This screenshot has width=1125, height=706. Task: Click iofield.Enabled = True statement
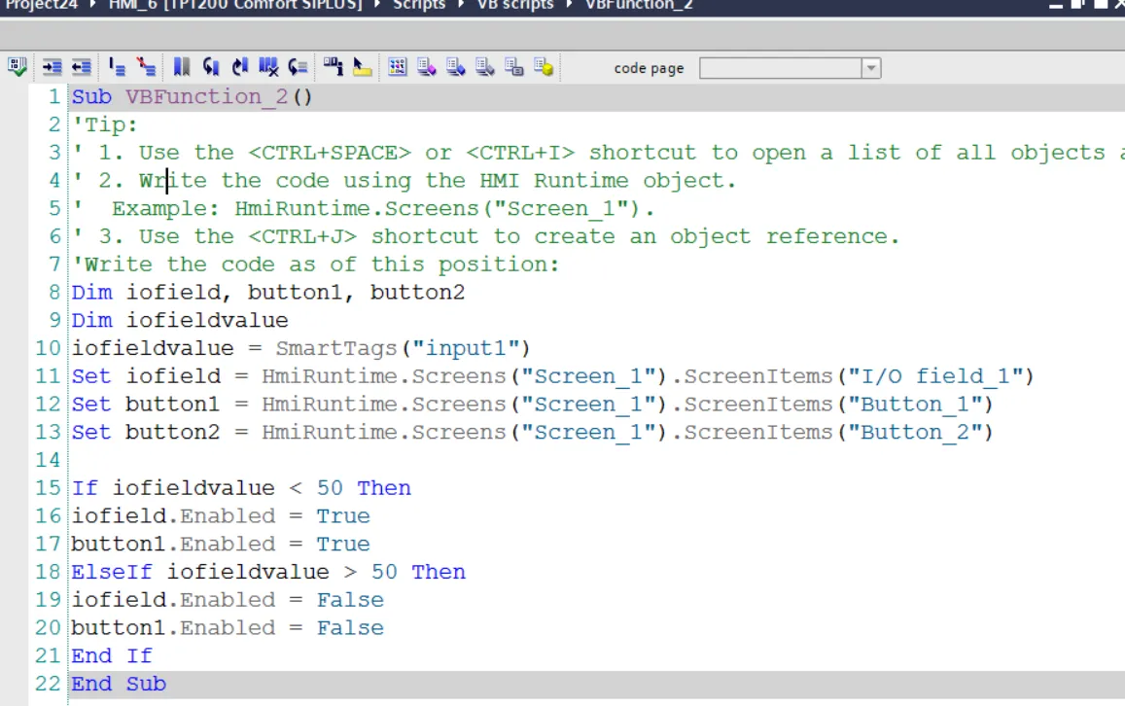pyautogui.click(x=221, y=516)
